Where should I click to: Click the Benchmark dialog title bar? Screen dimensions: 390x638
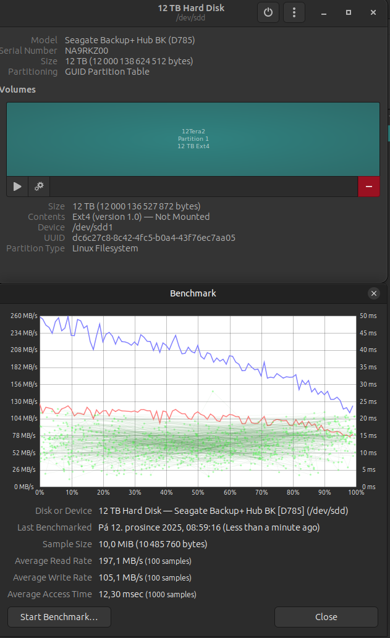[x=193, y=293]
